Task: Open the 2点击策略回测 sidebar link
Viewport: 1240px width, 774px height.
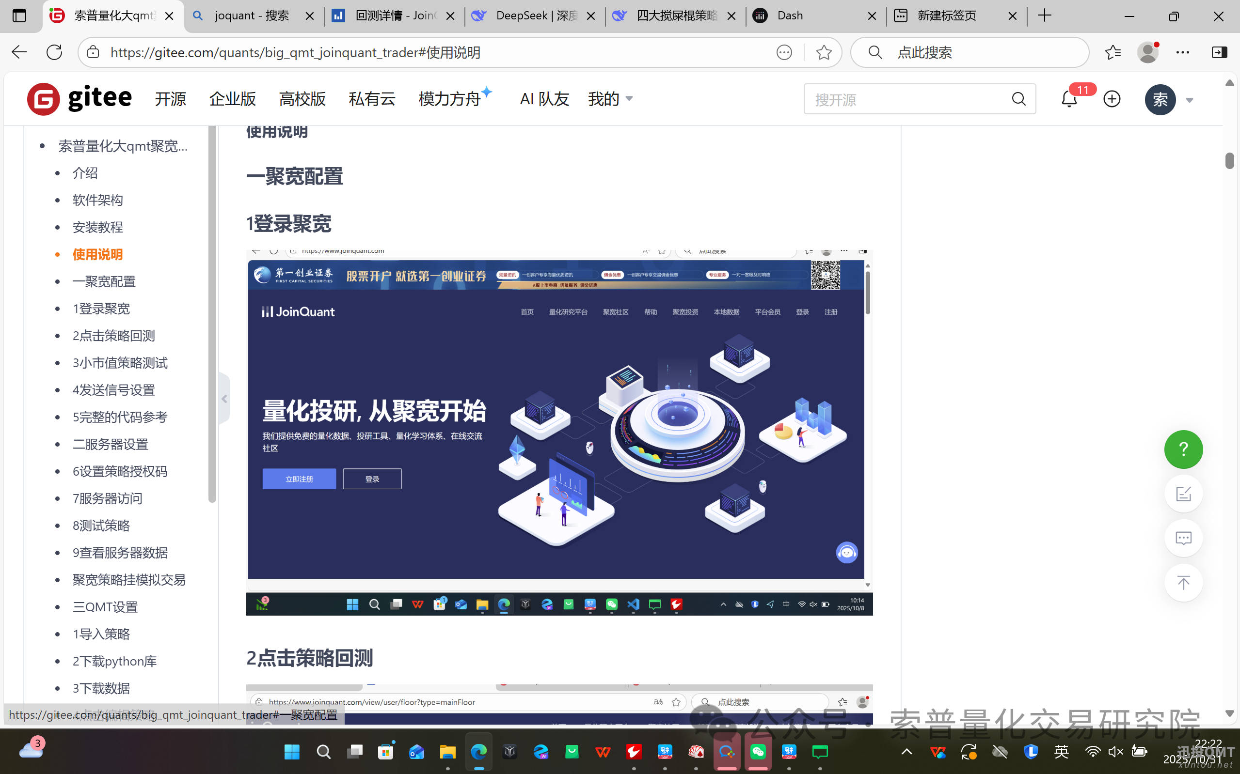Action: (x=114, y=335)
